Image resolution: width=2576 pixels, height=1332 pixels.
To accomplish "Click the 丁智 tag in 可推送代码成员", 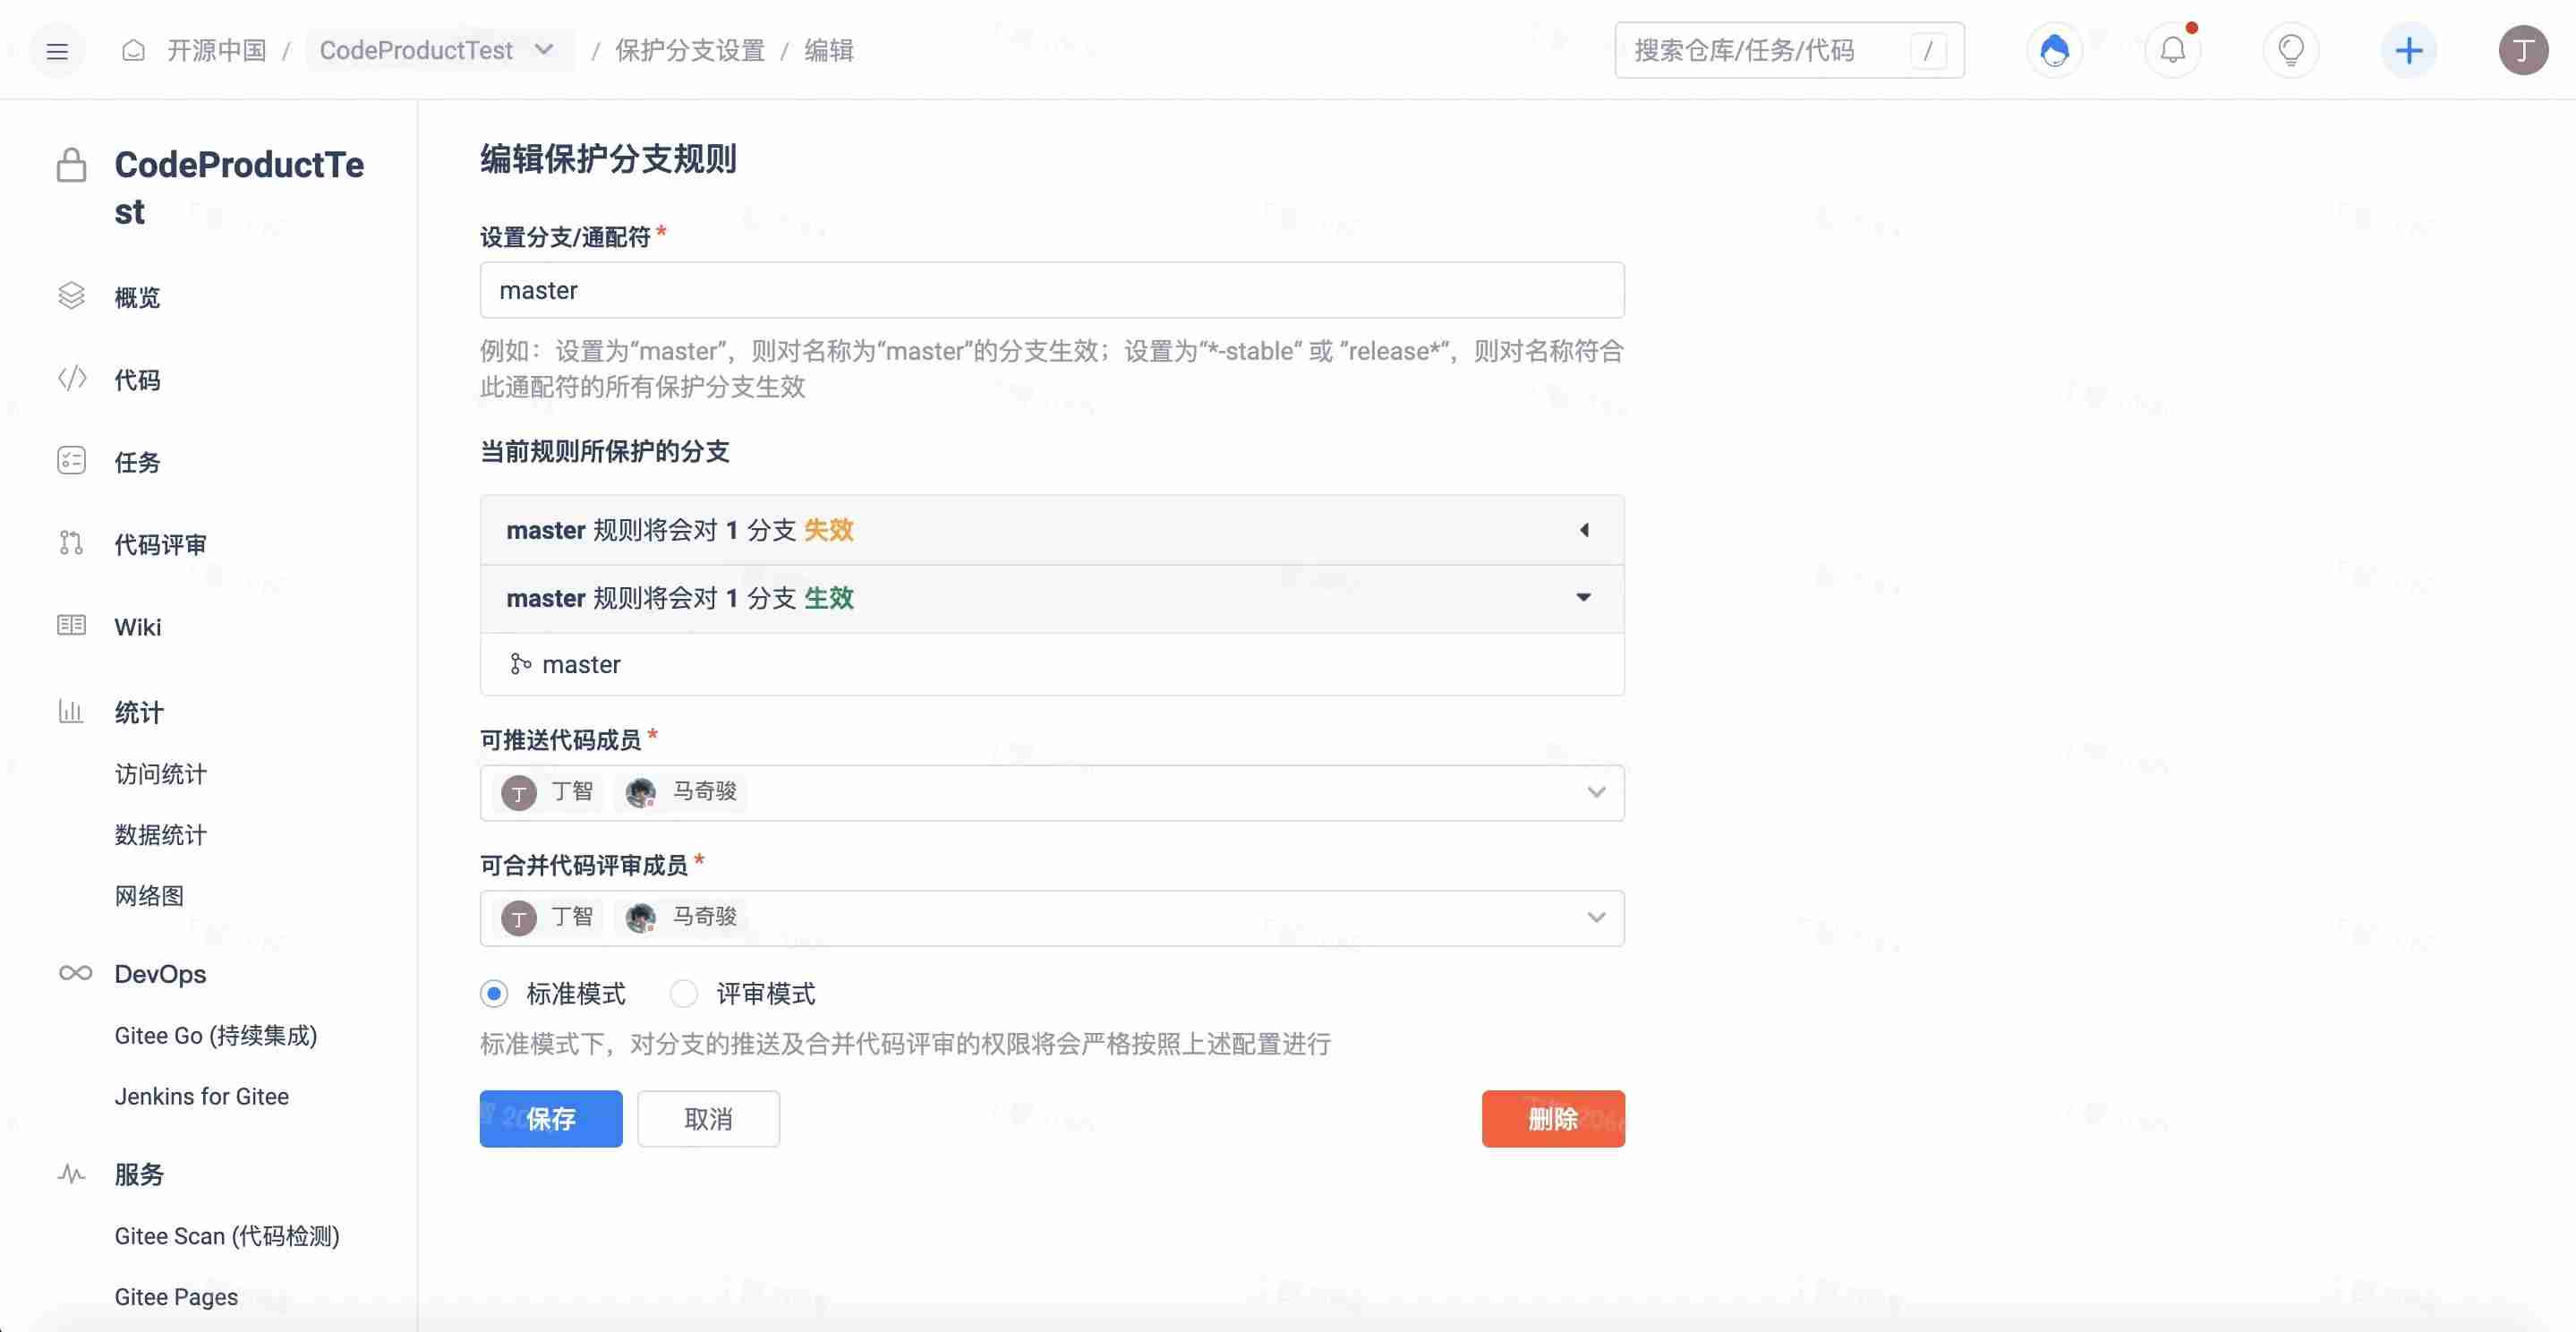I will coord(548,793).
